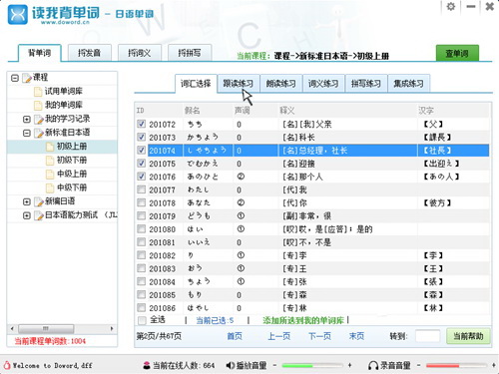Viewport: 499px width, 374px height.
Task: Click the 假名 column header
Action: (x=193, y=111)
